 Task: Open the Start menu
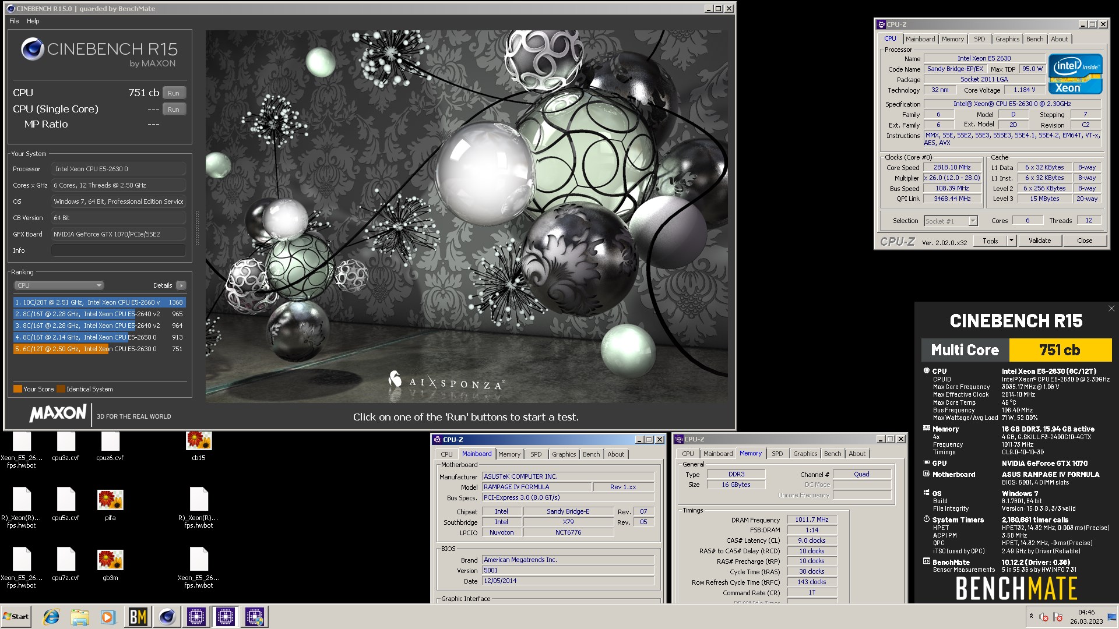pyautogui.click(x=16, y=617)
